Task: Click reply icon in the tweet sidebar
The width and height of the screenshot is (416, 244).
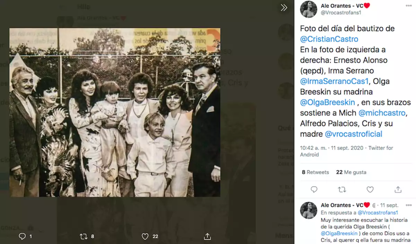Action: (314, 190)
